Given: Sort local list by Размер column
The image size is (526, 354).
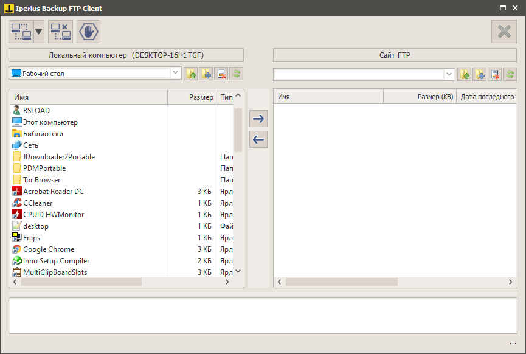Looking at the screenshot, I should [192, 97].
